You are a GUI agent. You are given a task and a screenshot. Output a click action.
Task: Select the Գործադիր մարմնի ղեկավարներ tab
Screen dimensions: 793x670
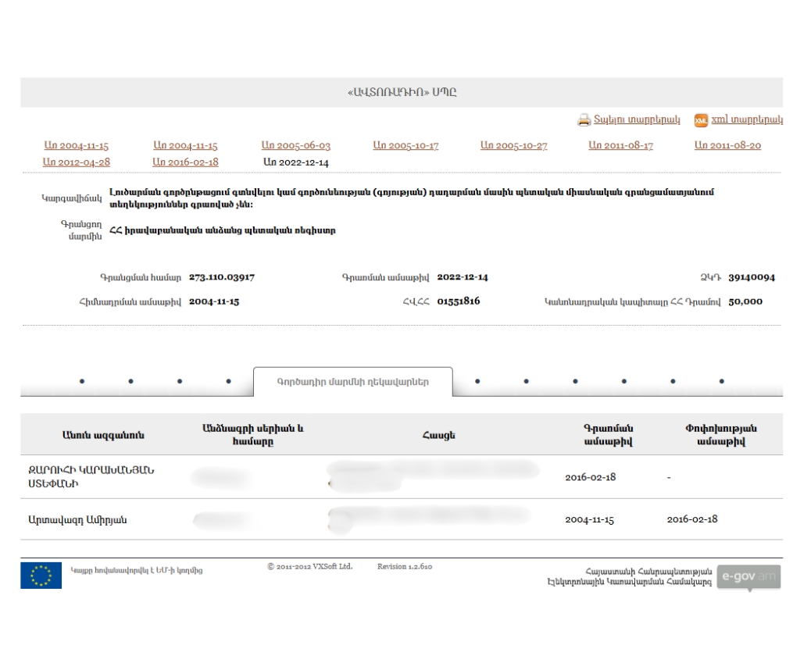coord(352,382)
